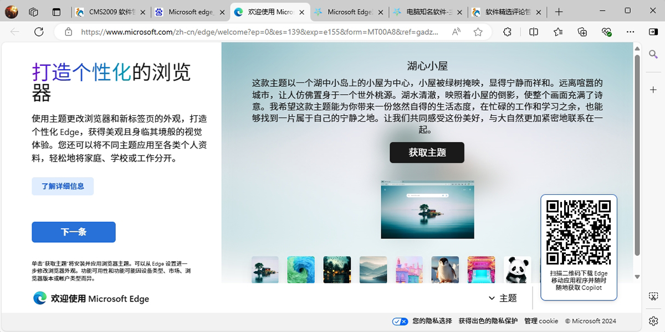The width and height of the screenshot is (665, 332).
Task: Close the CMS2009 tab
Action: (142, 12)
